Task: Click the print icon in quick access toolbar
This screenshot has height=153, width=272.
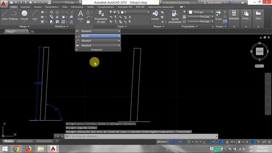Action: pyautogui.click(x=31, y=3)
